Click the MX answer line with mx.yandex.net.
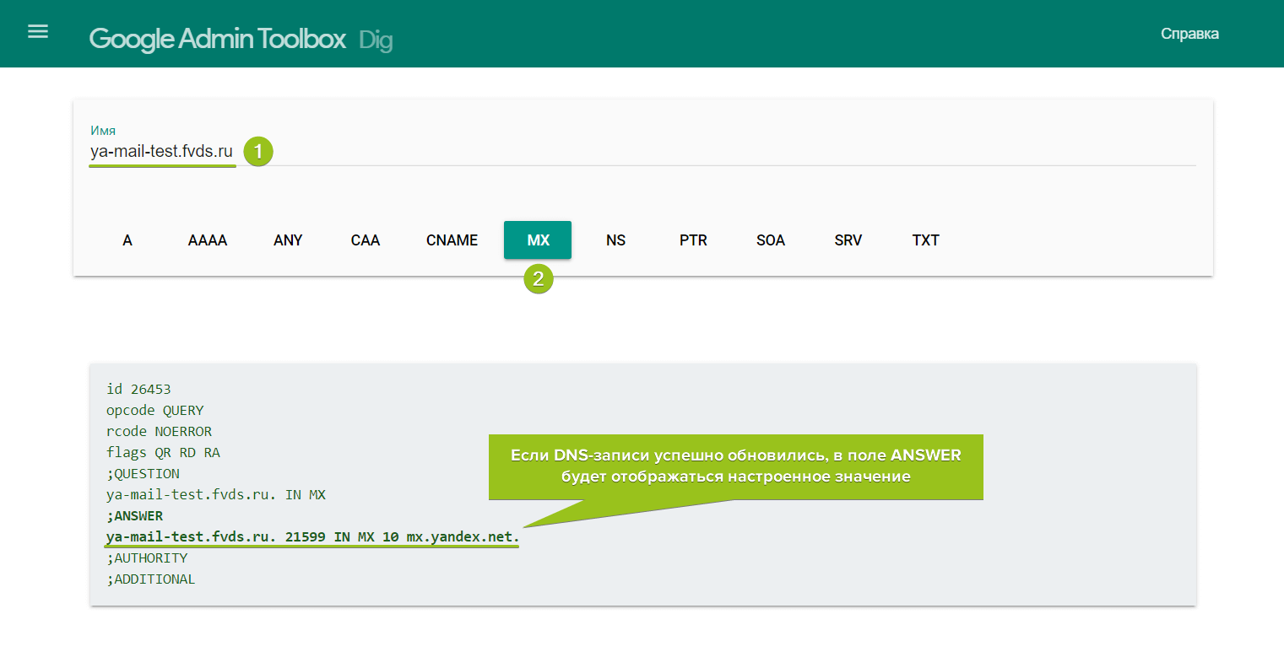 [313, 536]
